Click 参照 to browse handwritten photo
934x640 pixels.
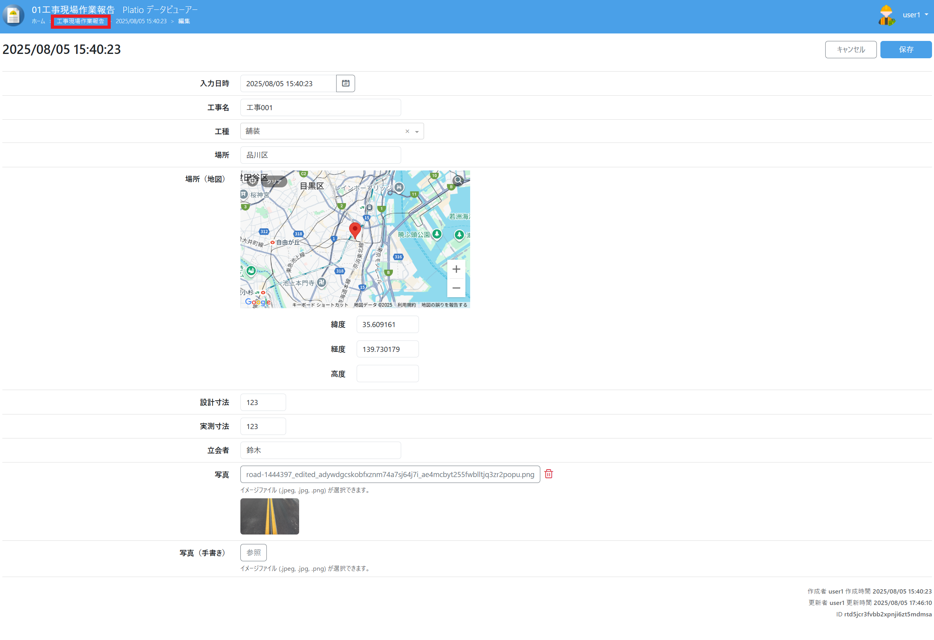(253, 553)
